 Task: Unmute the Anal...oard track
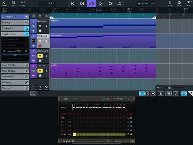click(40, 56)
